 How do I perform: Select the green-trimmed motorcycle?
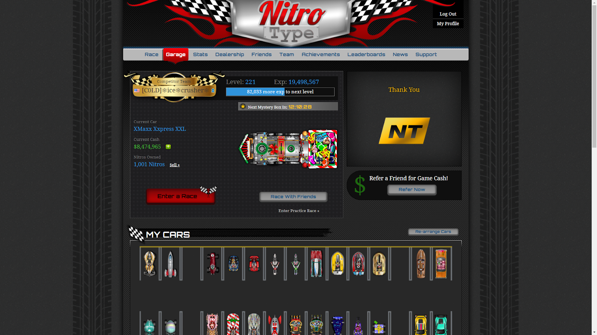296,264
